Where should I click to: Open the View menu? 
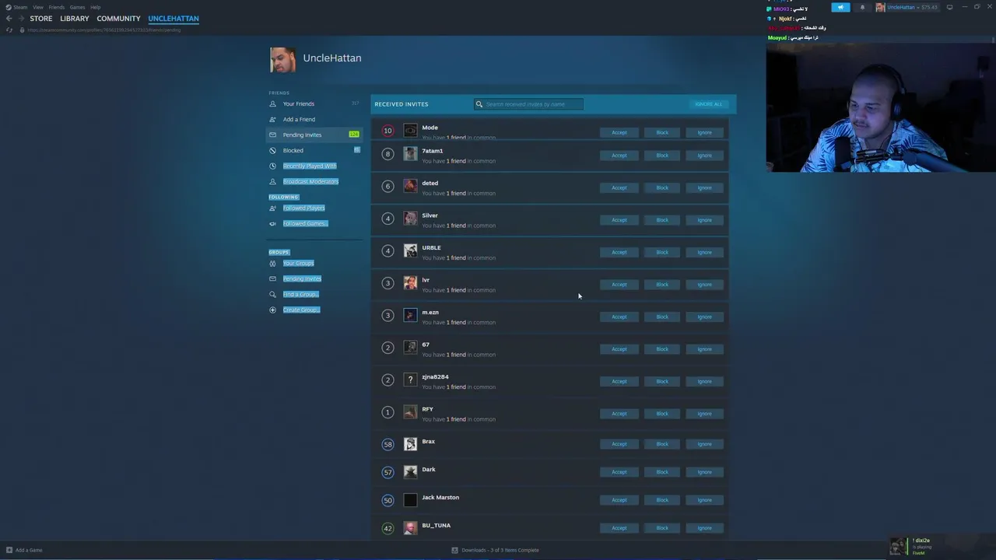[x=37, y=7]
